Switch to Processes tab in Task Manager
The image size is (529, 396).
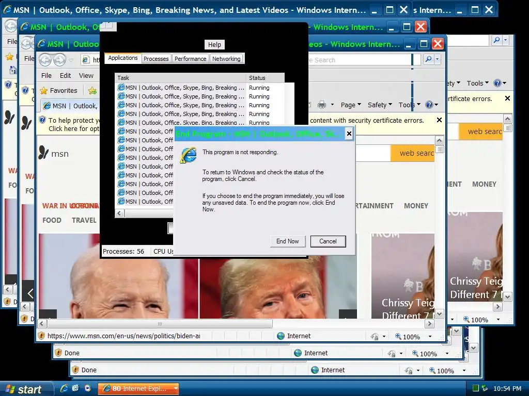[156, 59]
